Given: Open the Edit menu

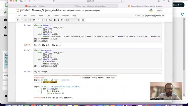Looking at the screenshot, I should (26, 16).
